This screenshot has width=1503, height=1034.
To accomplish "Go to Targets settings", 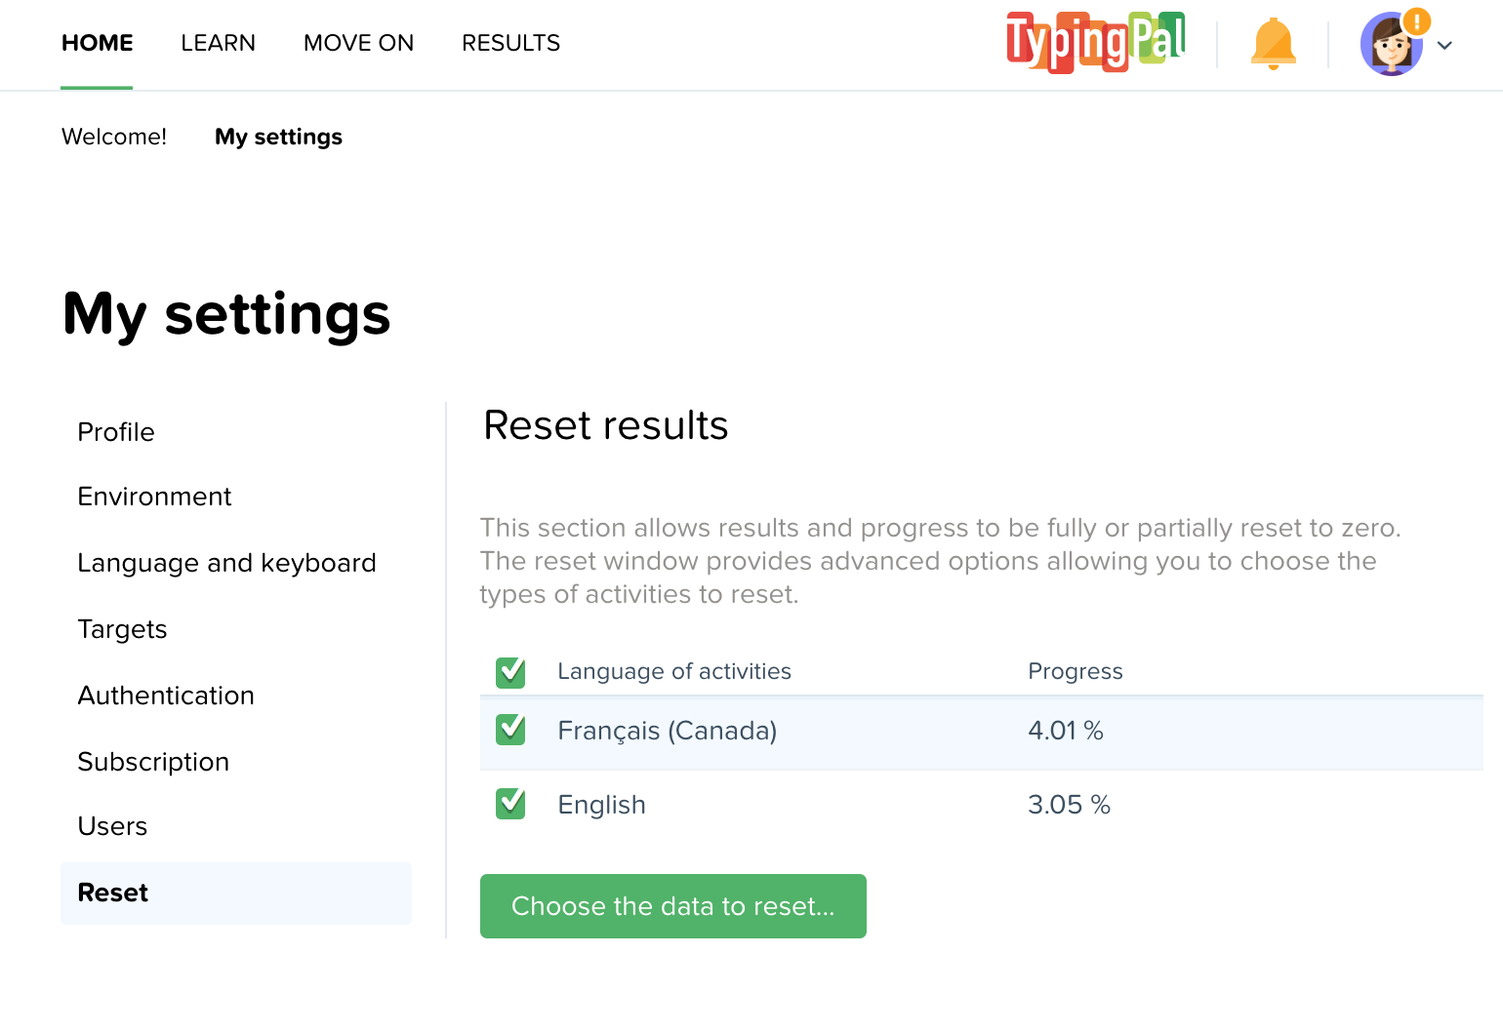I will click(x=122, y=629).
